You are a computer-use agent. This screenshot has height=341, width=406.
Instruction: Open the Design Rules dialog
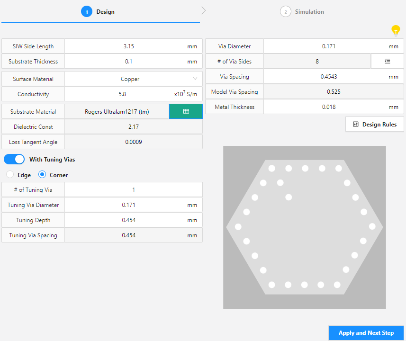coord(374,124)
